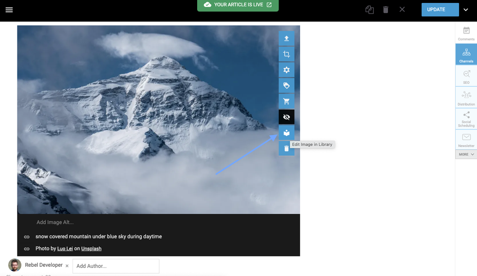This screenshot has height=276, width=477.
Task: Click the image tag icon
Action: (x=286, y=86)
